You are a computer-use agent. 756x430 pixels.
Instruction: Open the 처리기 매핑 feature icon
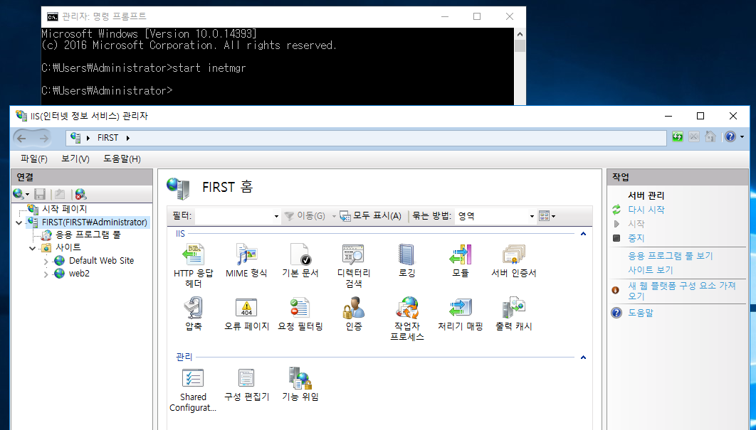coord(461,308)
